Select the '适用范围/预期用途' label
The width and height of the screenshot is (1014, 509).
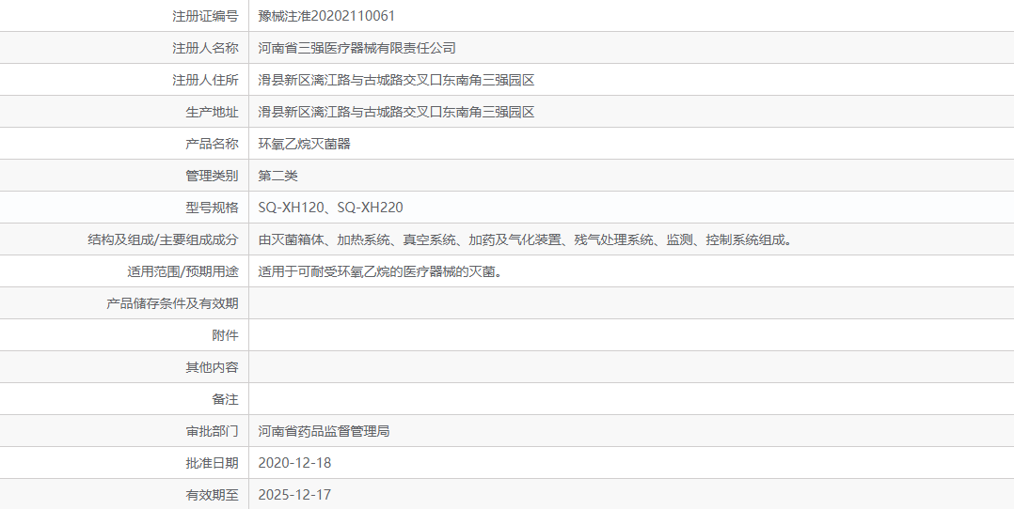183,271
